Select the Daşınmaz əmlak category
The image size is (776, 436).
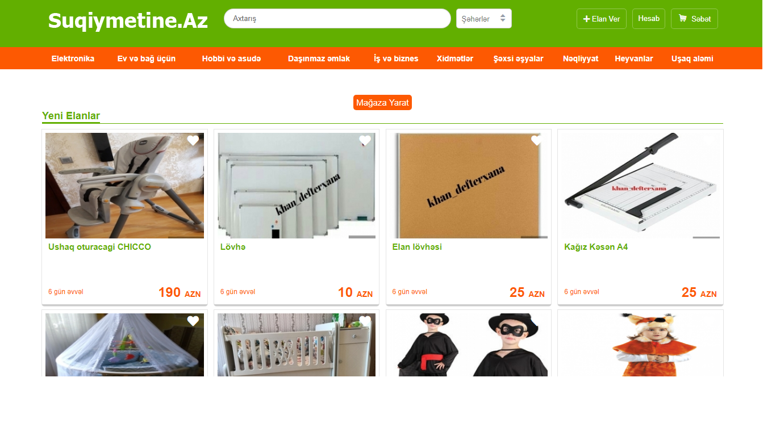click(x=319, y=58)
